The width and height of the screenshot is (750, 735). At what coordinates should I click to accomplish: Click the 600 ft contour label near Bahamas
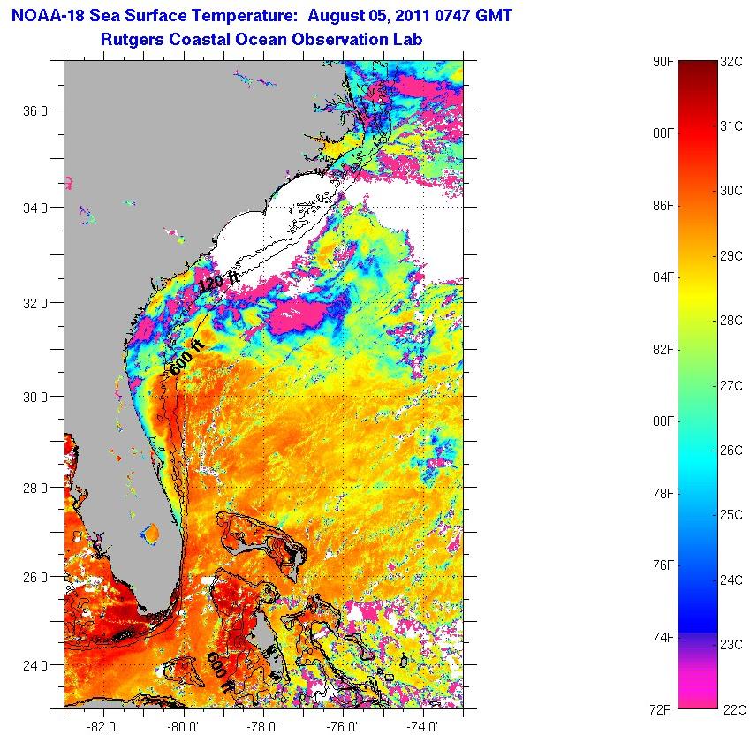coord(221,673)
